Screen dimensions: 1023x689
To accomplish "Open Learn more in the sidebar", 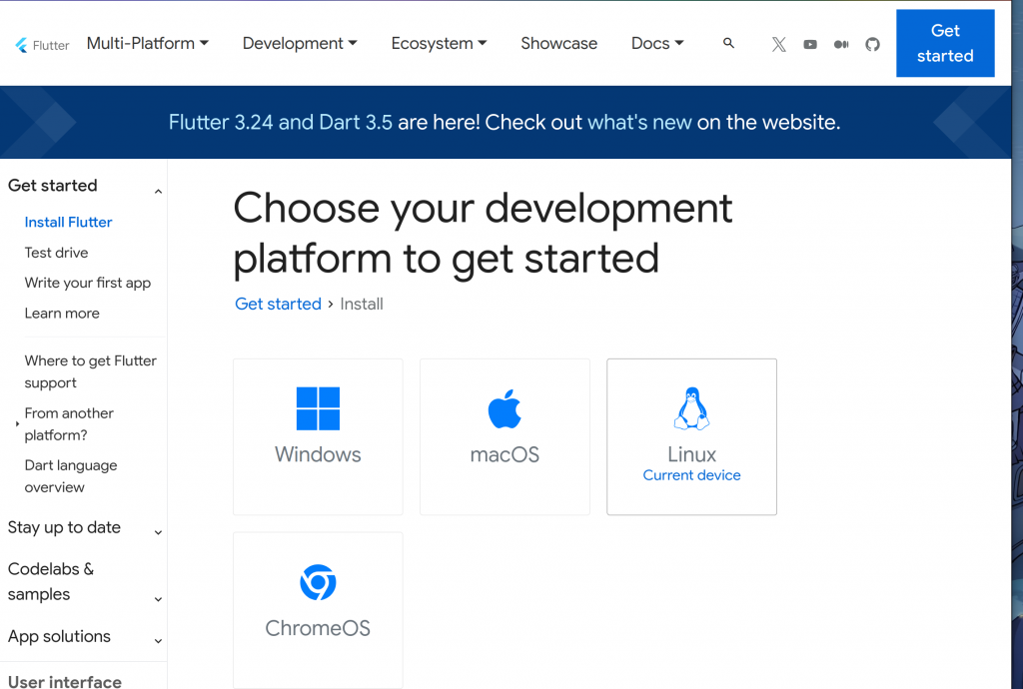I will (62, 313).
